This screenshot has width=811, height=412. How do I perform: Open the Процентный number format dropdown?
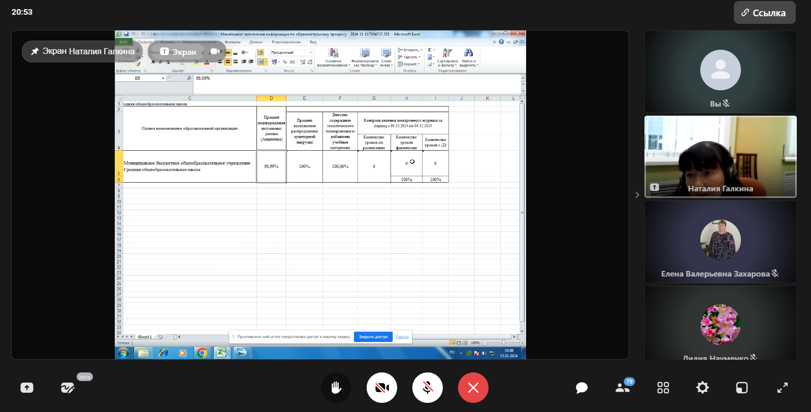click(311, 52)
